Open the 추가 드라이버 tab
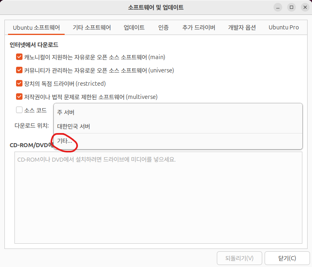 click(x=199, y=27)
